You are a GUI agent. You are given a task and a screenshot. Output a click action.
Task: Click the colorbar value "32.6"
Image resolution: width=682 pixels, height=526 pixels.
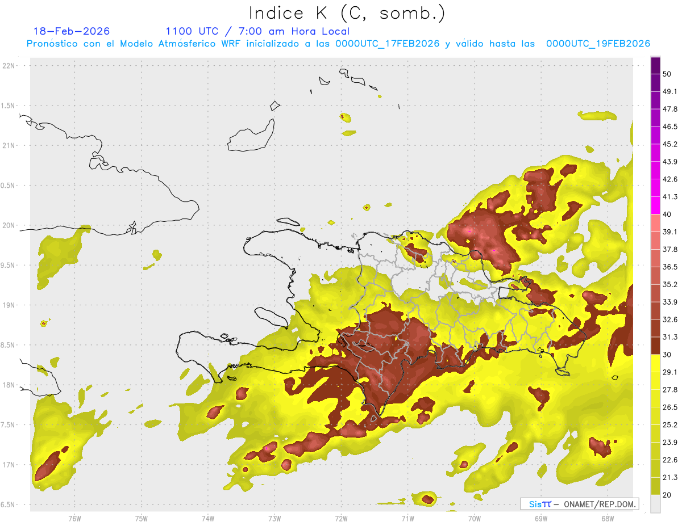click(670, 319)
